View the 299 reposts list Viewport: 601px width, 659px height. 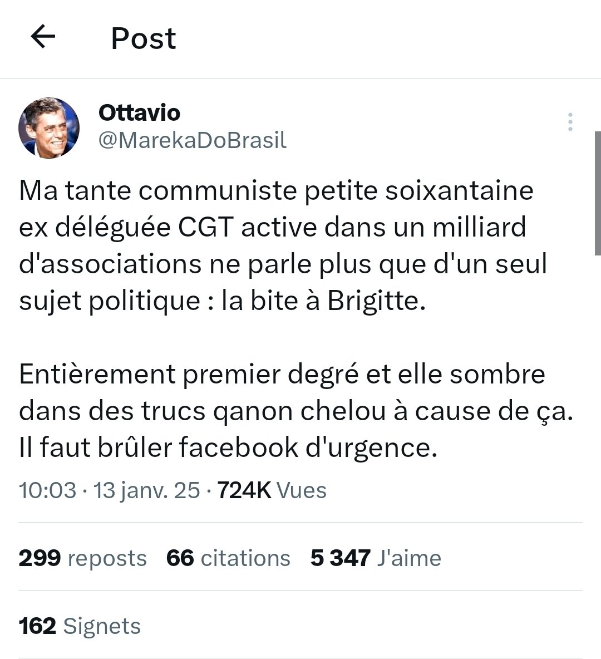point(82,558)
